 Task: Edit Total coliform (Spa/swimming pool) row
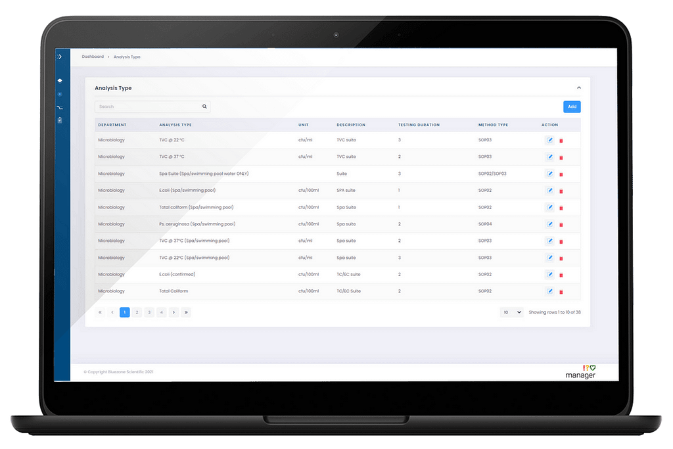pyautogui.click(x=550, y=207)
